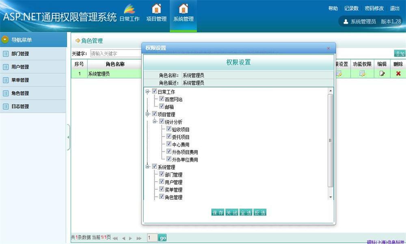Click the permission tree vertical scrollbar thumb

(330, 140)
